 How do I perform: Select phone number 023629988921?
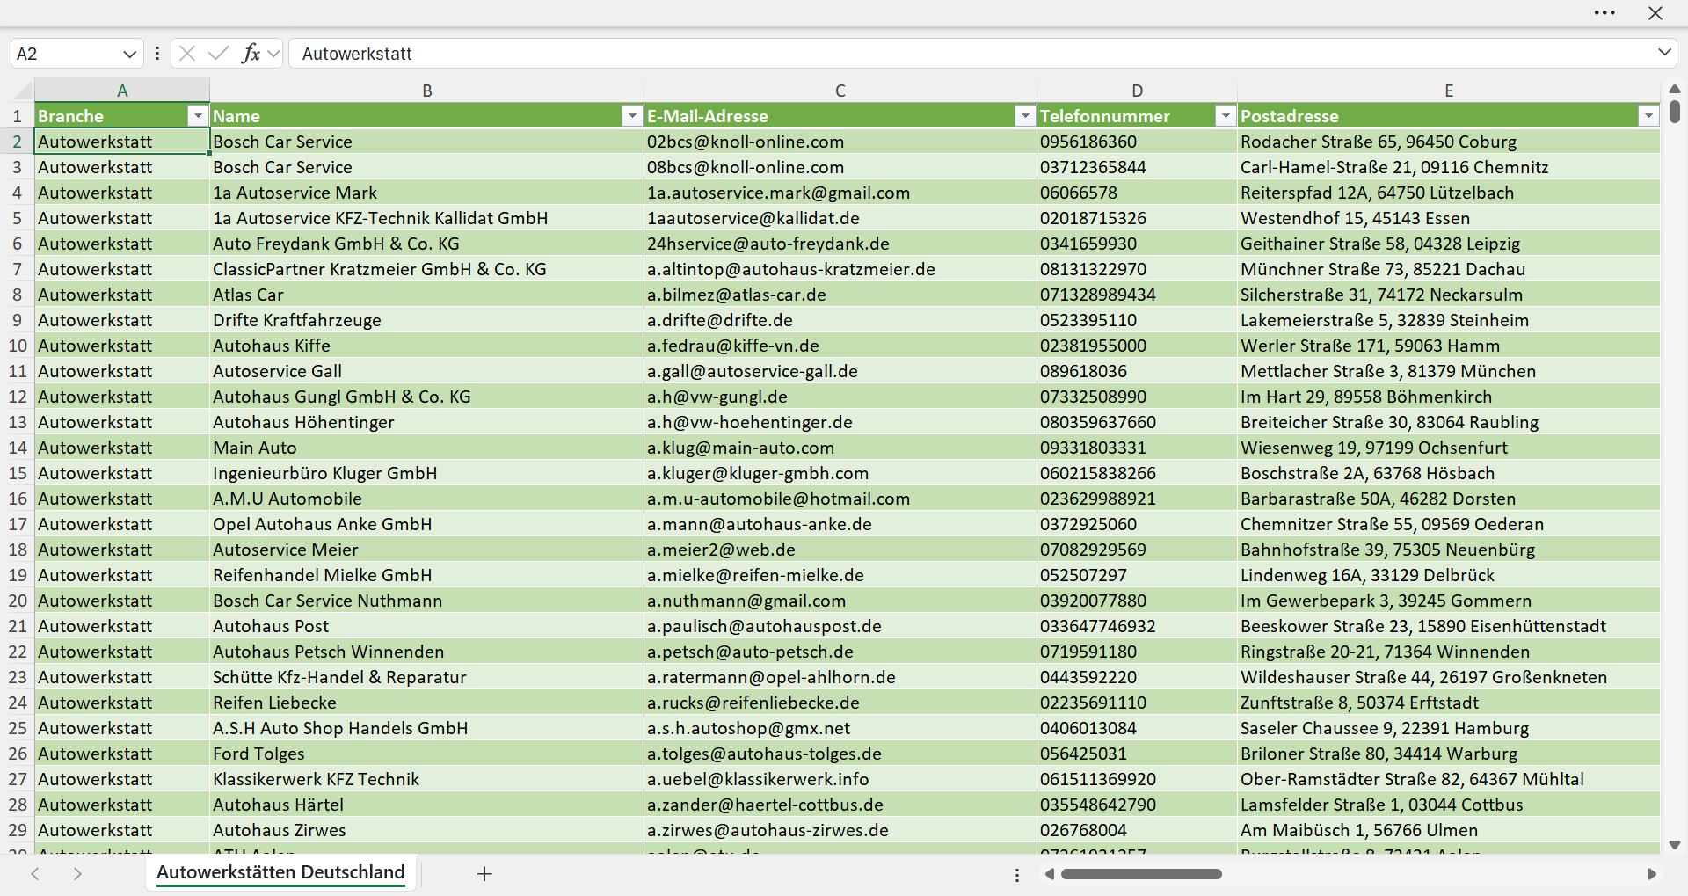pos(1138,499)
